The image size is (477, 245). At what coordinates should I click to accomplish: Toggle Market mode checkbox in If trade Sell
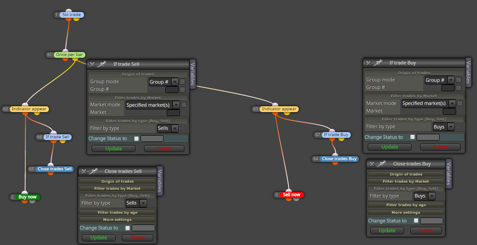(184, 104)
